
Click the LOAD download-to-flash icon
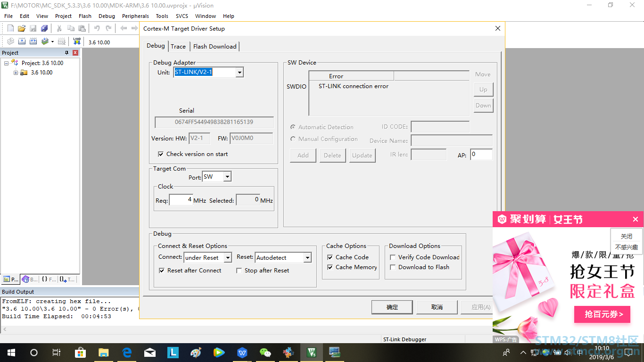coord(77,41)
